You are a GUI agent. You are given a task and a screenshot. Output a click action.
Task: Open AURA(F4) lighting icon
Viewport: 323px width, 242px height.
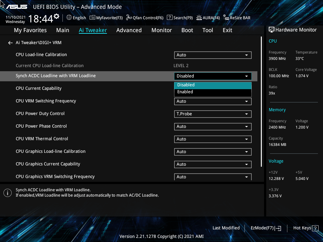[x=199, y=18]
